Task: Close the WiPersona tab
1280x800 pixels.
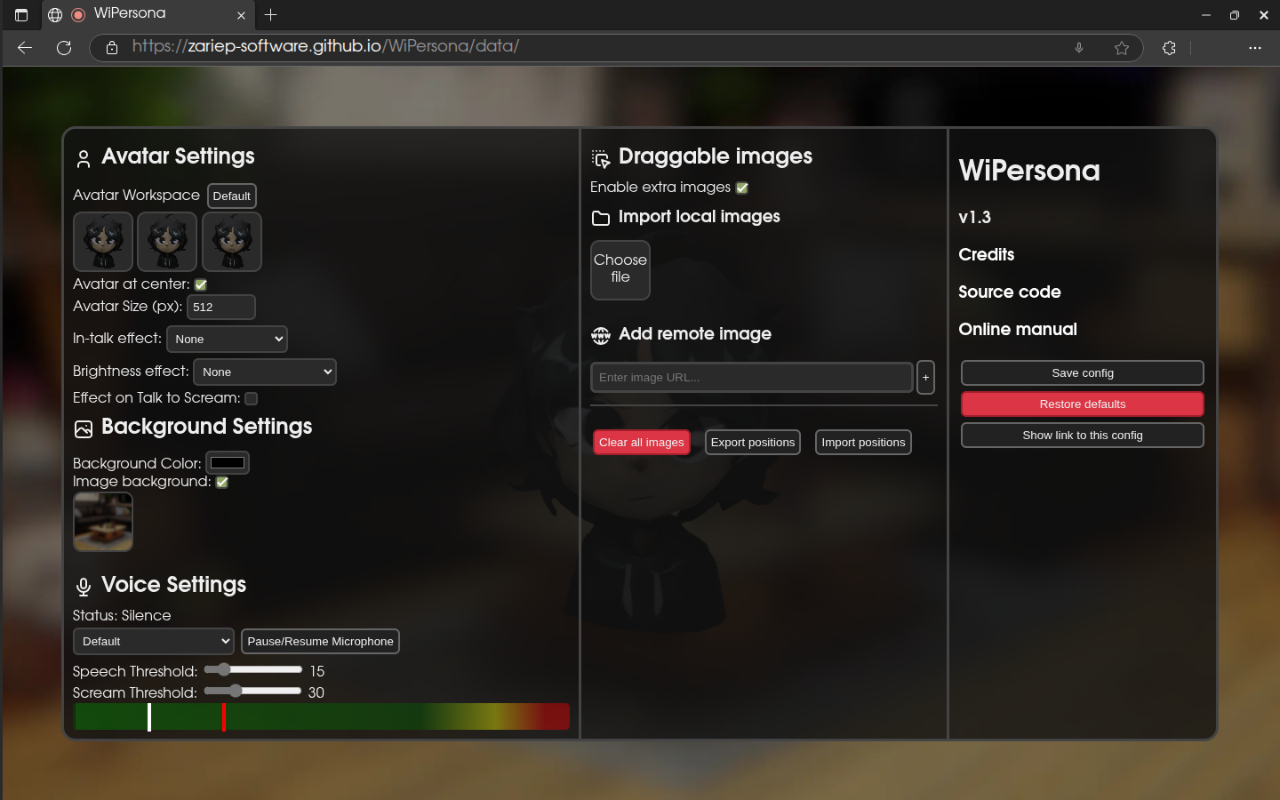Action: 241,15
